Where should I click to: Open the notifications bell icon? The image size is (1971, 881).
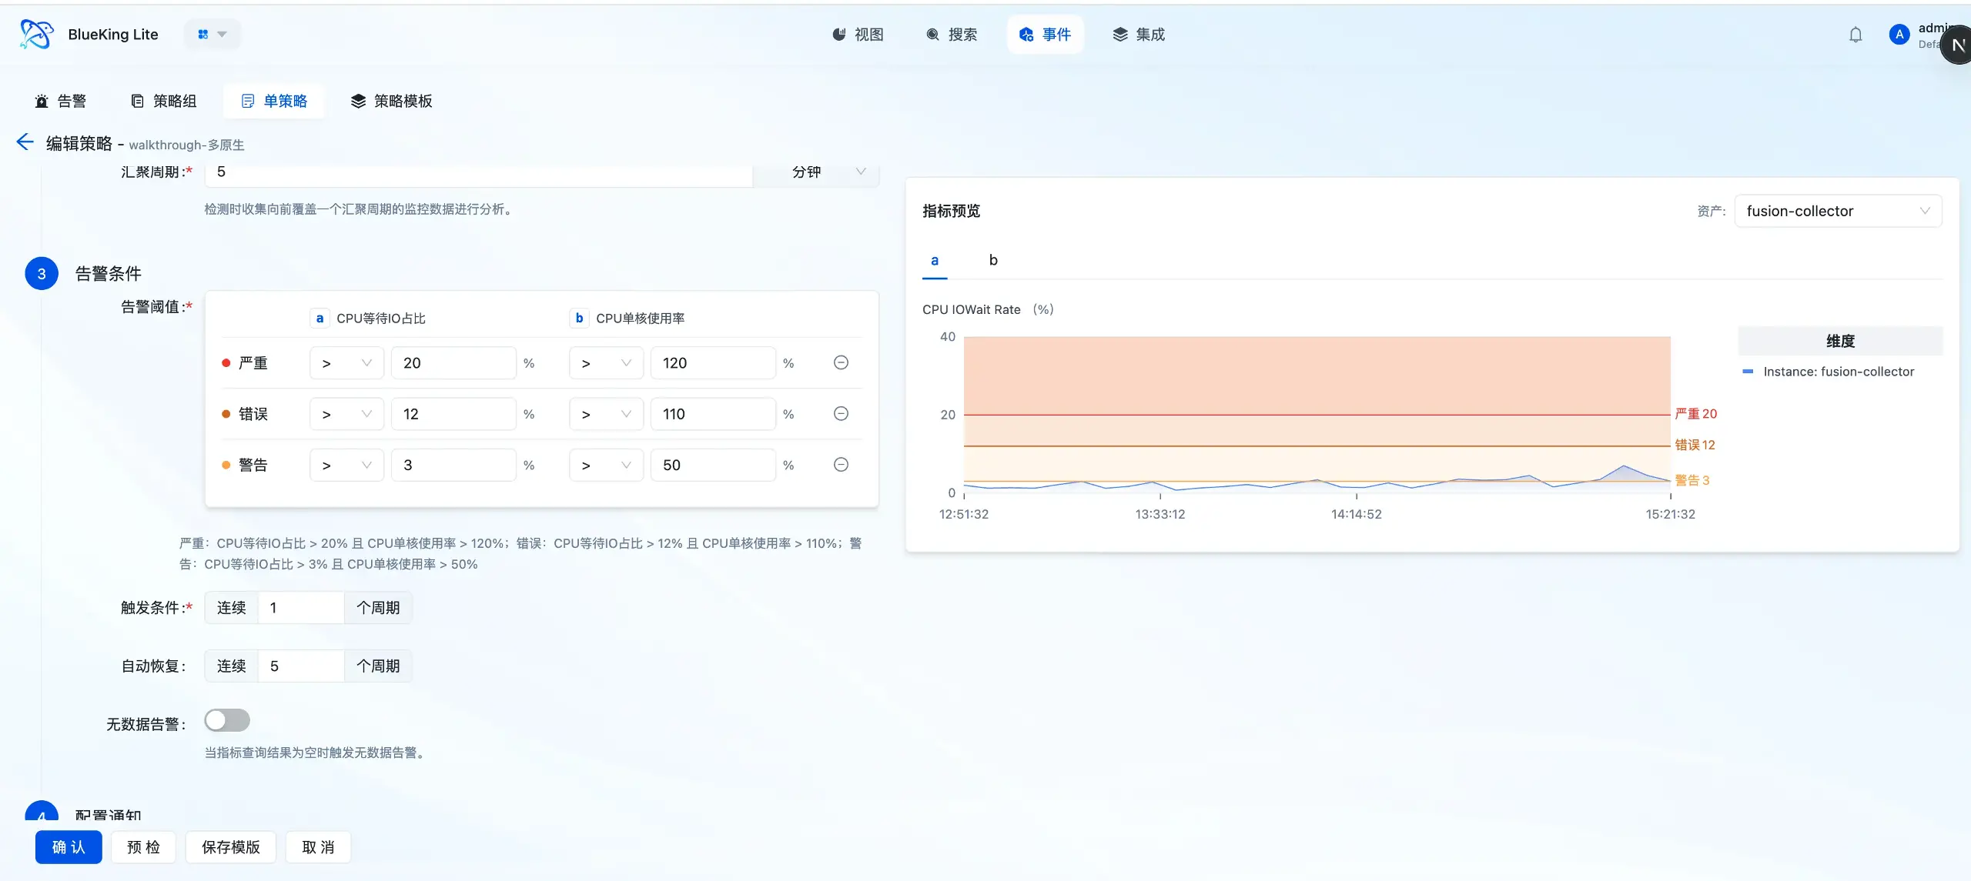click(x=1856, y=35)
